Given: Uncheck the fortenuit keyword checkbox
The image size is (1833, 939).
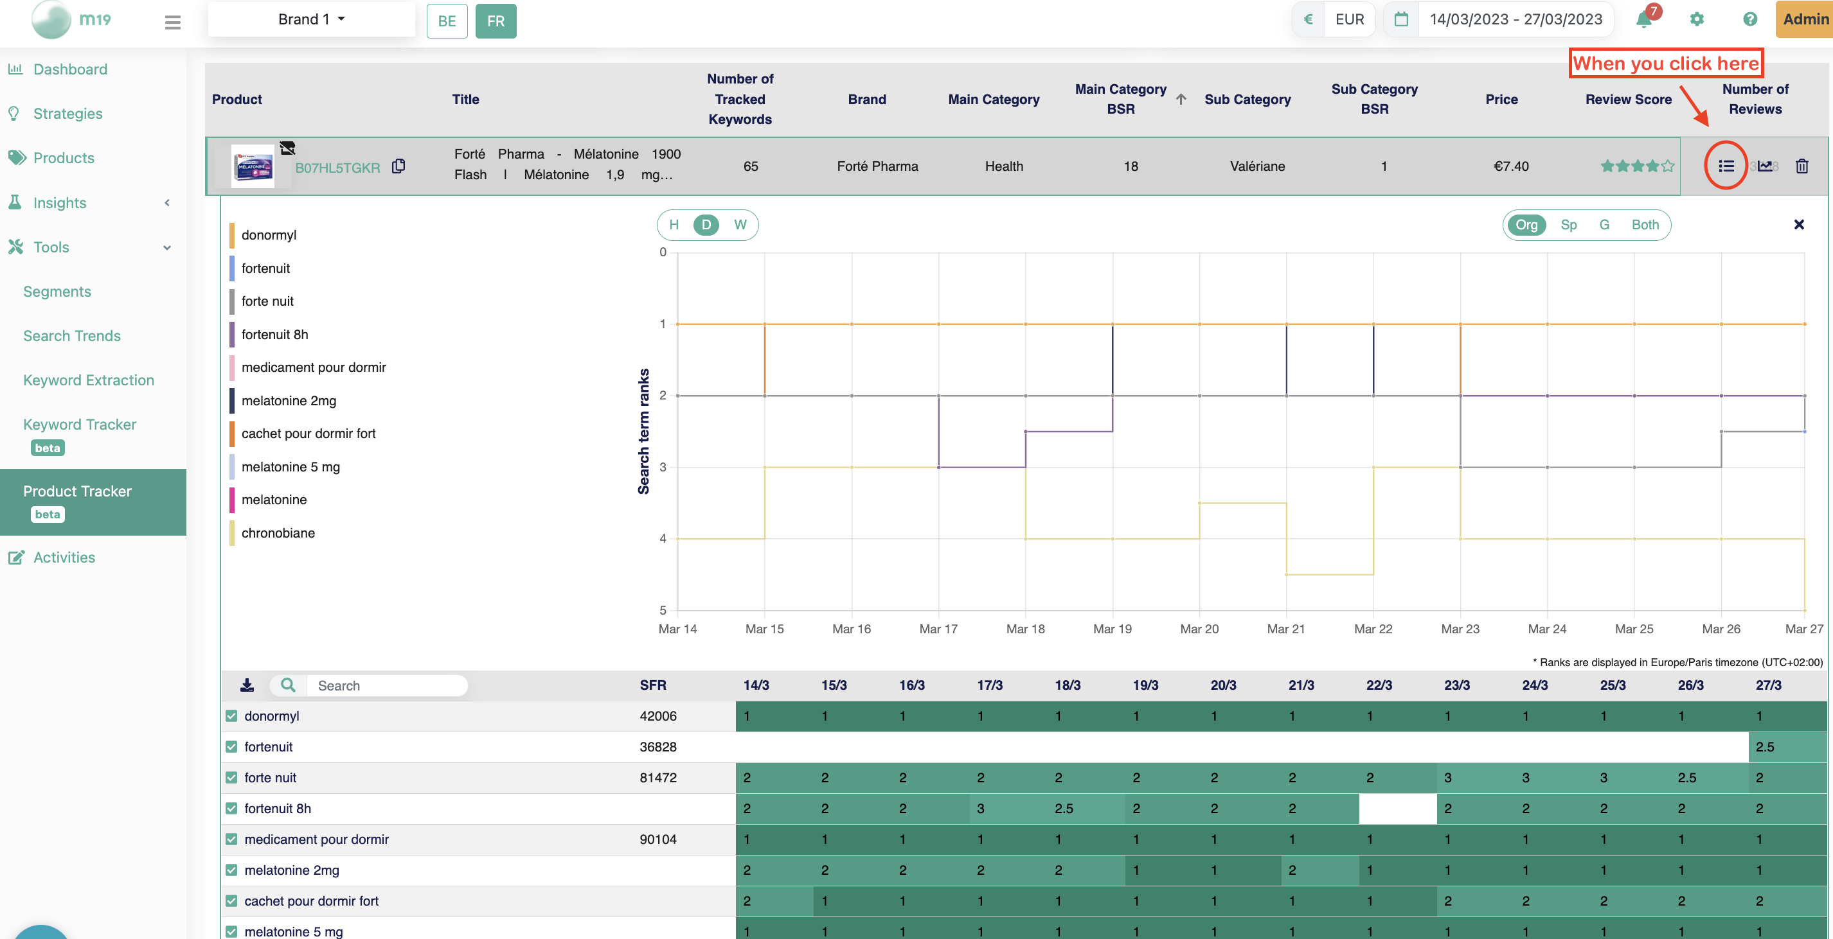Looking at the screenshot, I should click(x=231, y=746).
